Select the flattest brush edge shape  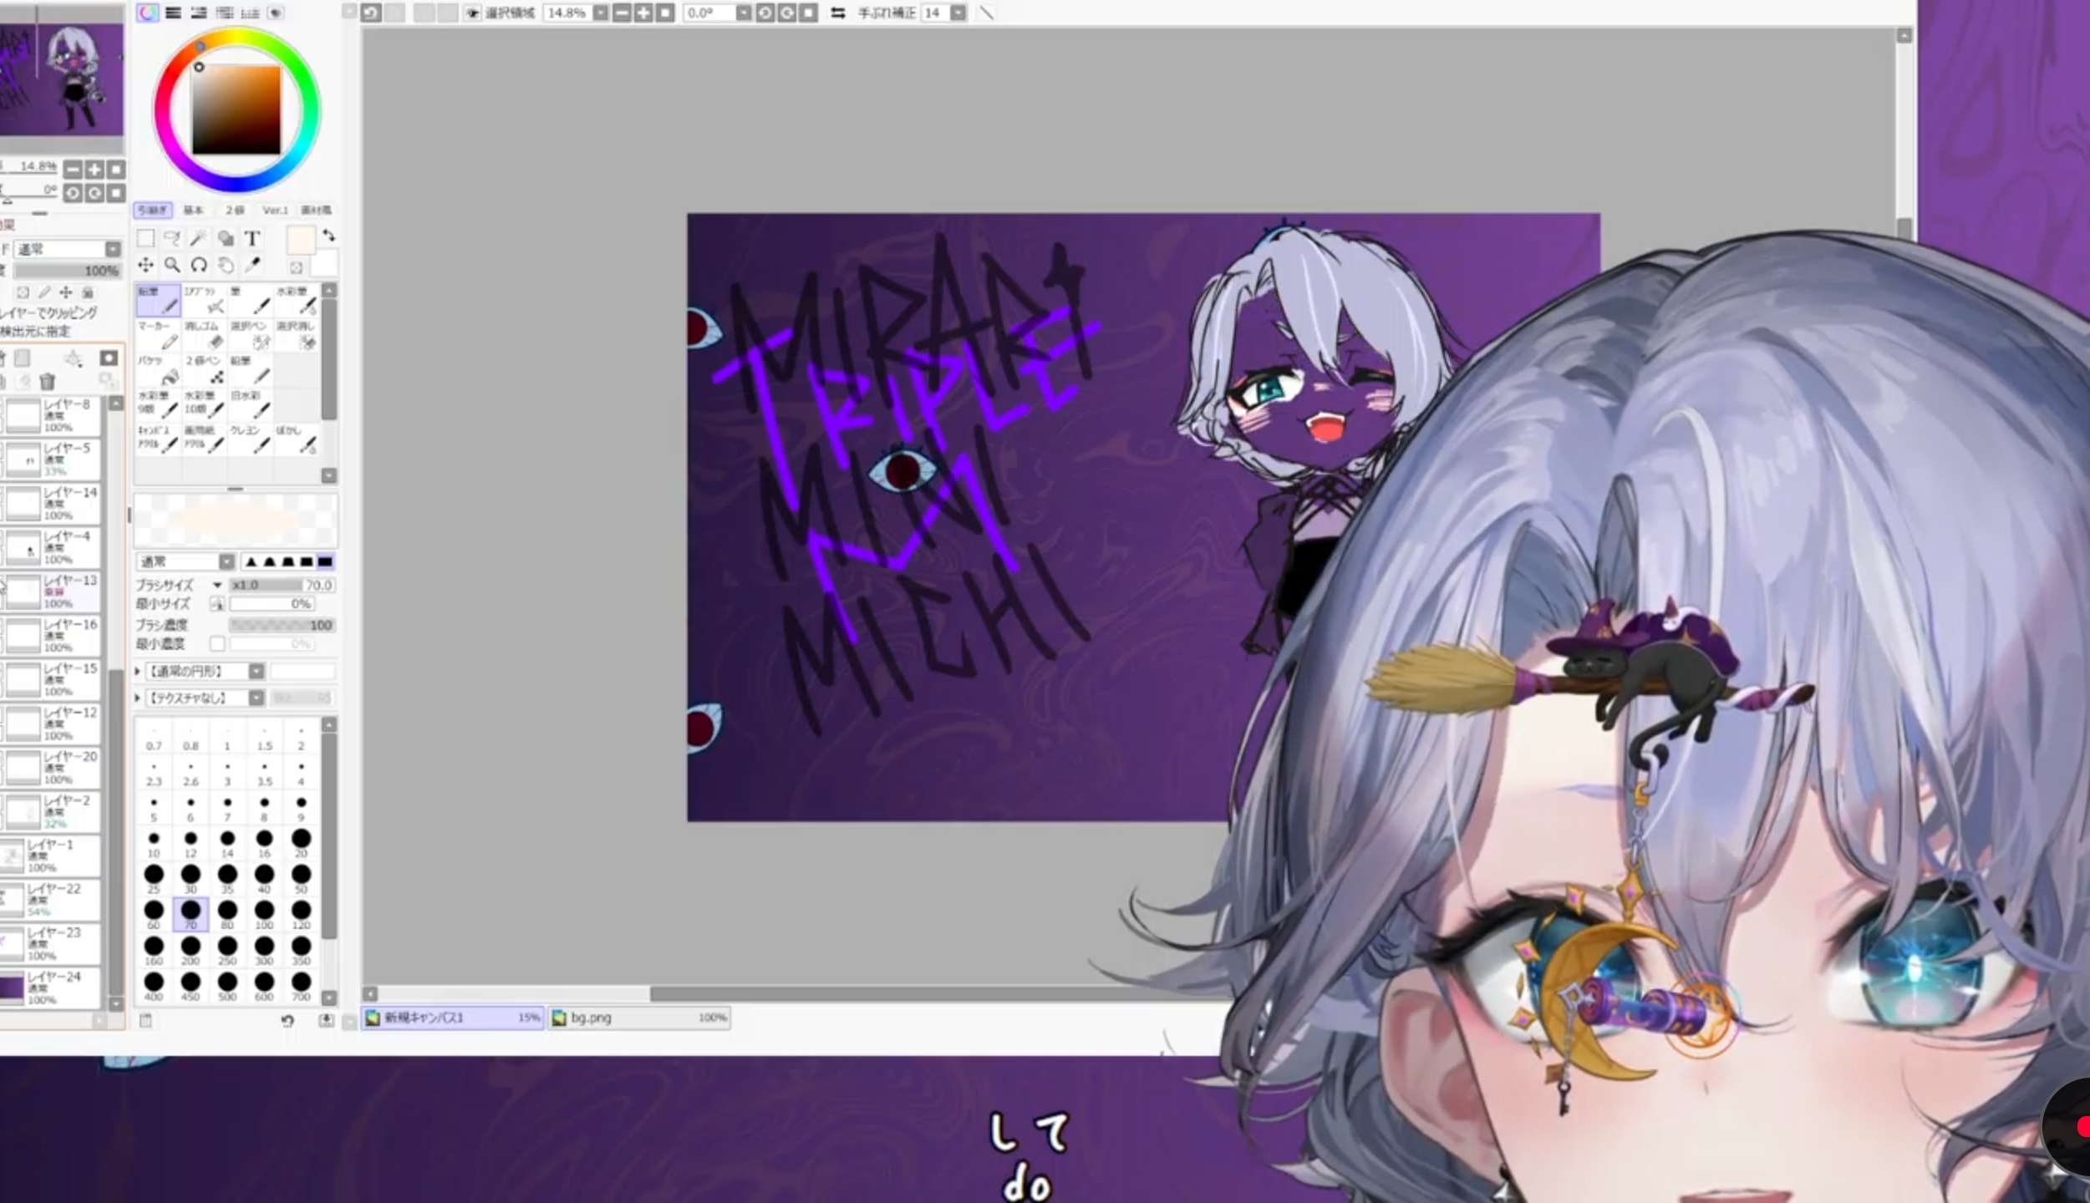click(x=325, y=561)
